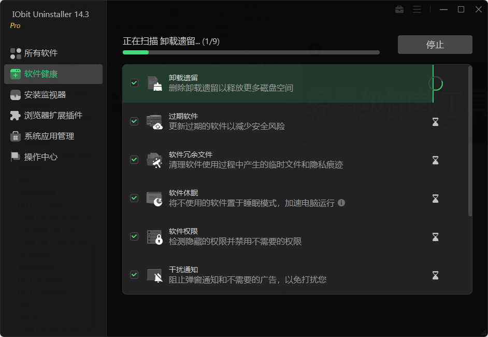Click the 操作中心 flag icon

16,157
